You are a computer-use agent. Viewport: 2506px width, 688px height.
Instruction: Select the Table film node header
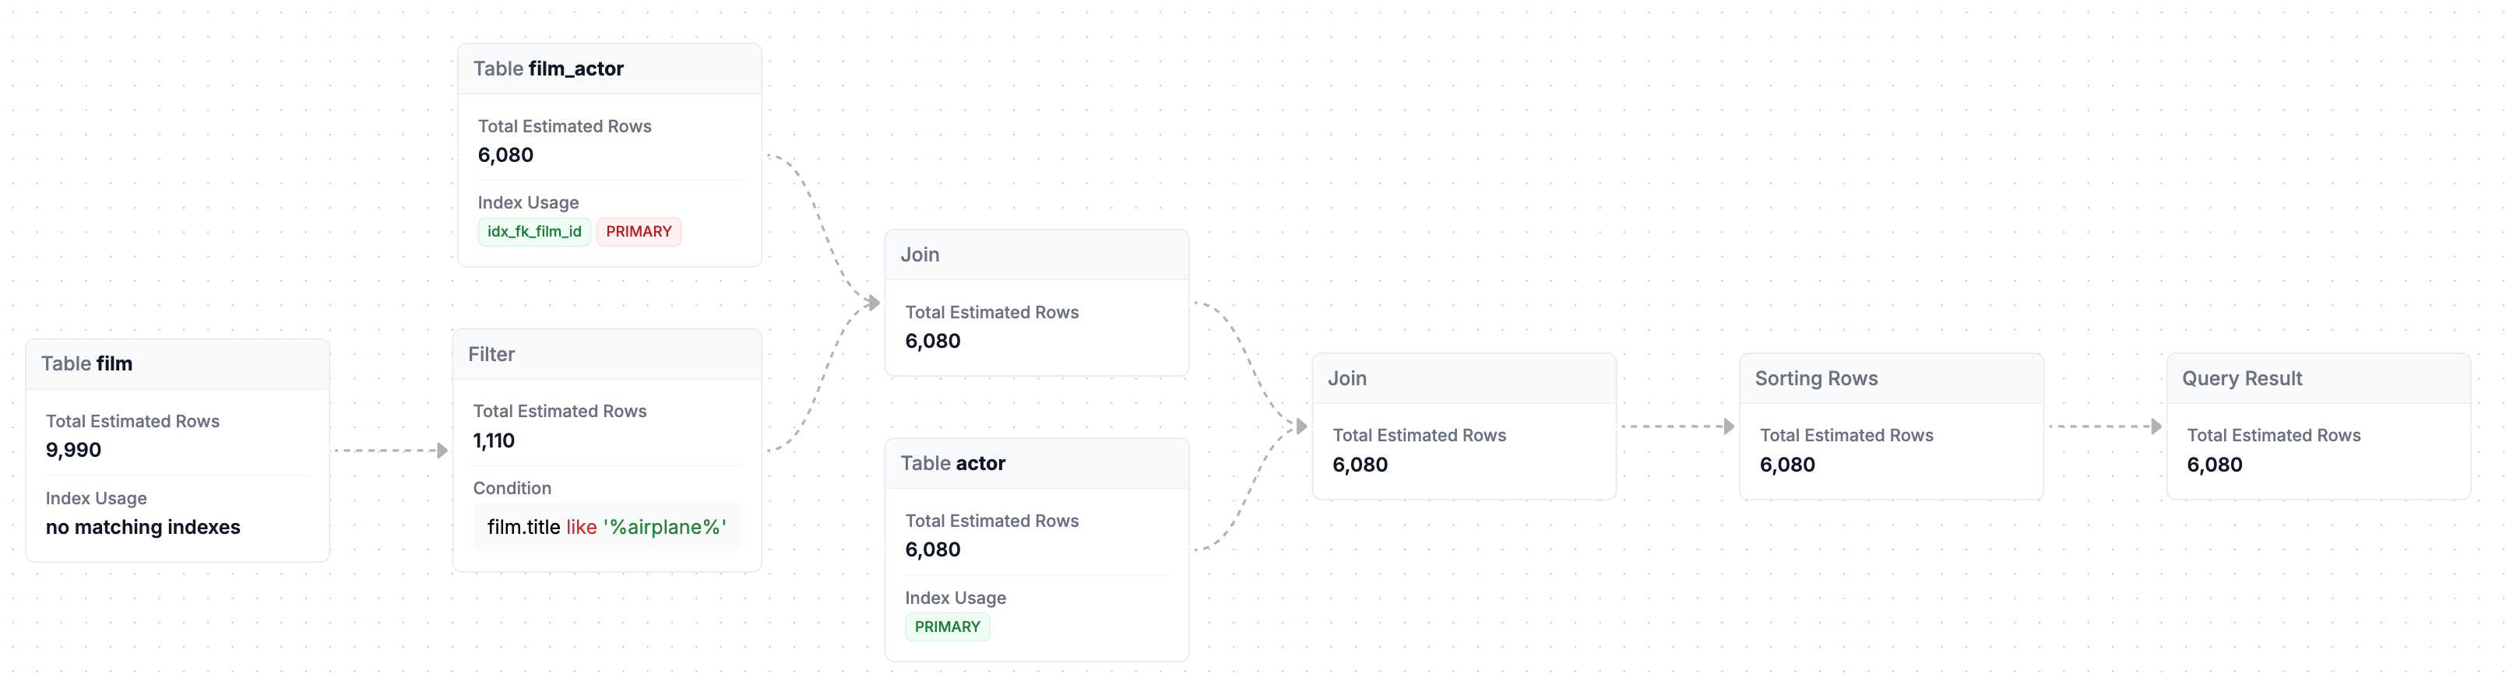pos(177,363)
